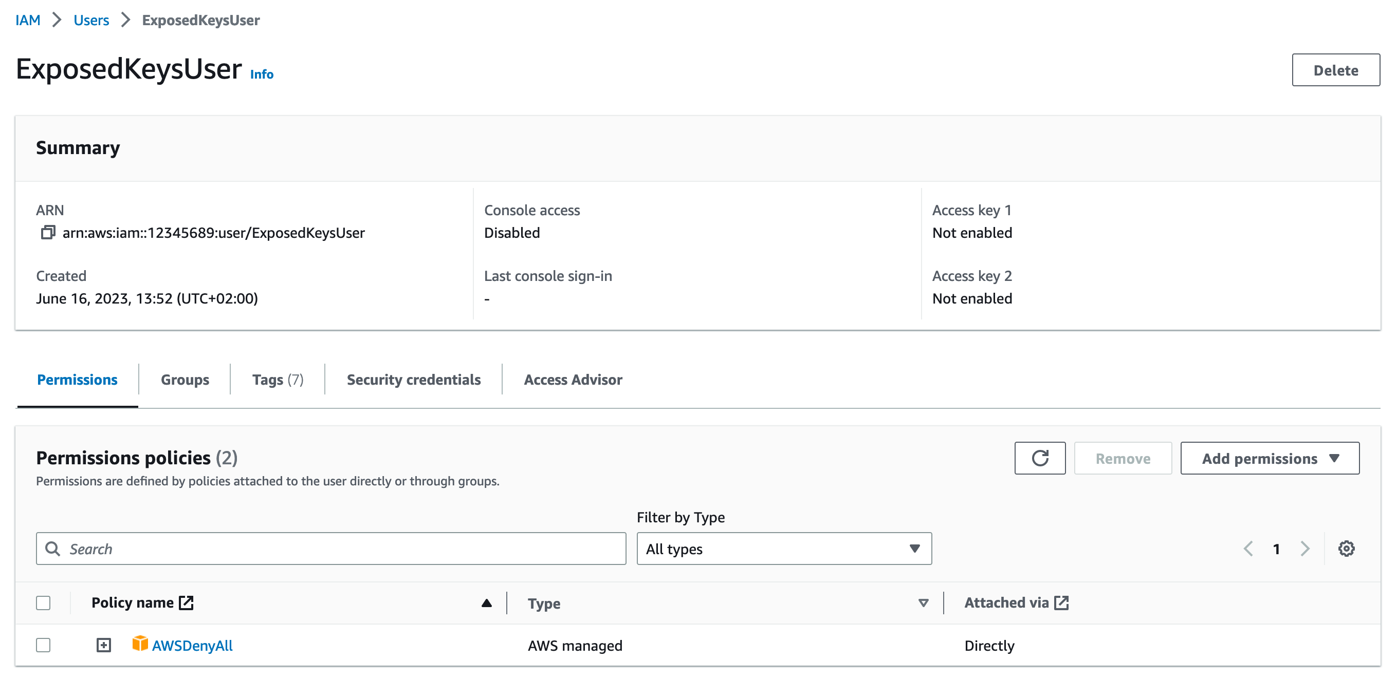Open Policy name column in new tab icon
Viewport: 1397px width, 679px height.
click(x=186, y=602)
